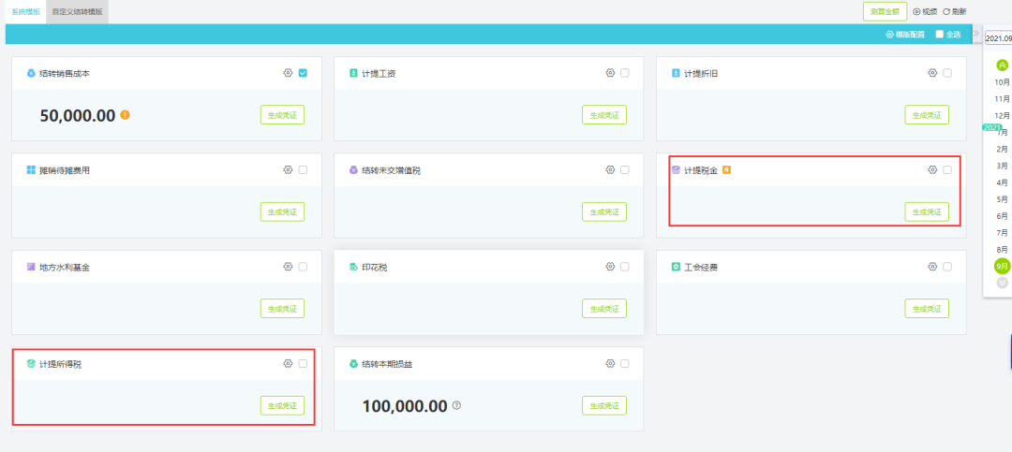The height and width of the screenshot is (452, 1012).
Task: Open settings gear for 计提税金 card
Action: click(932, 169)
